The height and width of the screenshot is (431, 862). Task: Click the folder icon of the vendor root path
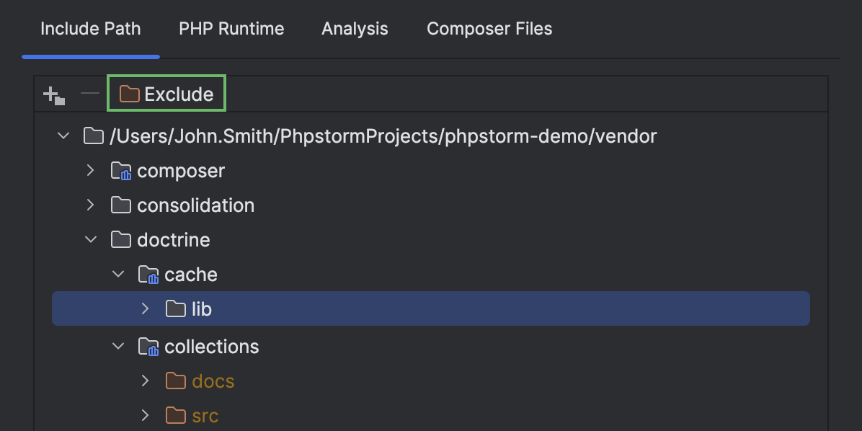click(93, 135)
